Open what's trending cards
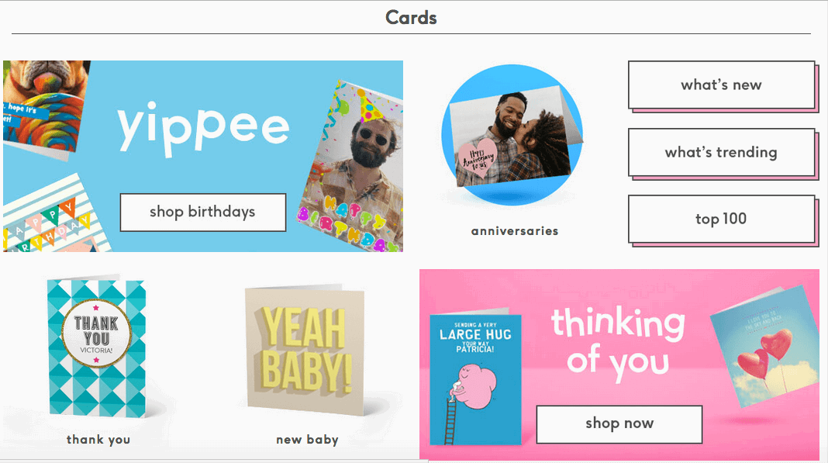The width and height of the screenshot is (828, 463). tap(721, 152)
